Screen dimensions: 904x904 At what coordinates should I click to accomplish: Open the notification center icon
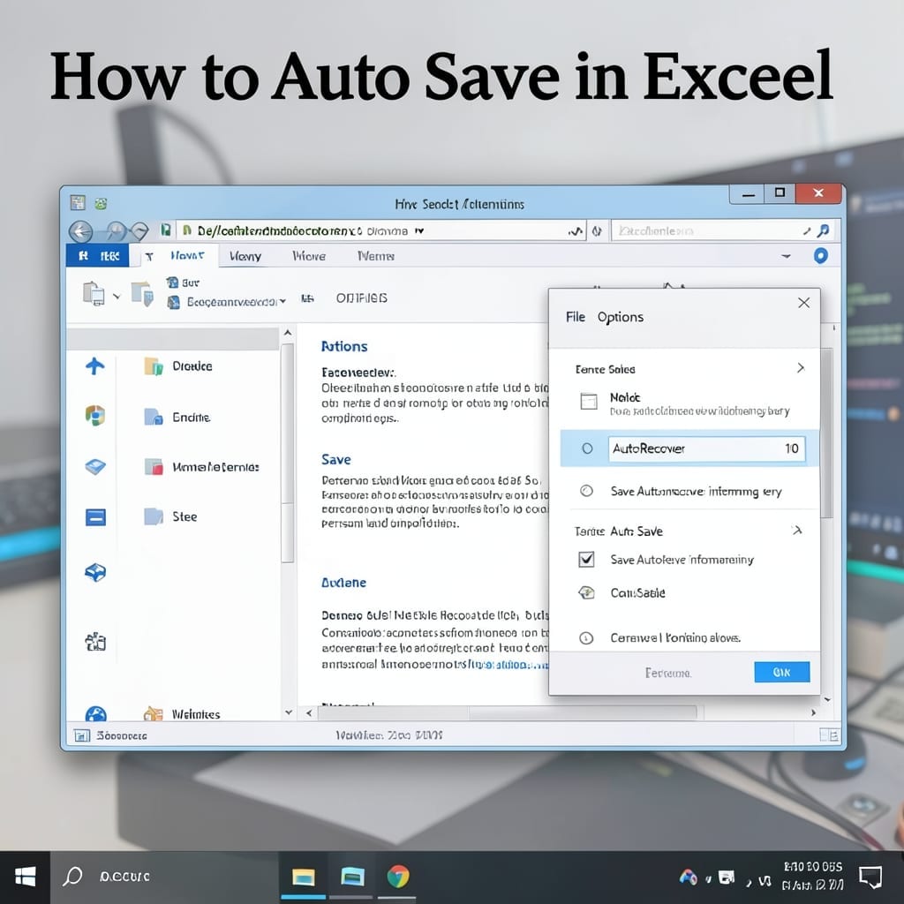(870, 877)
